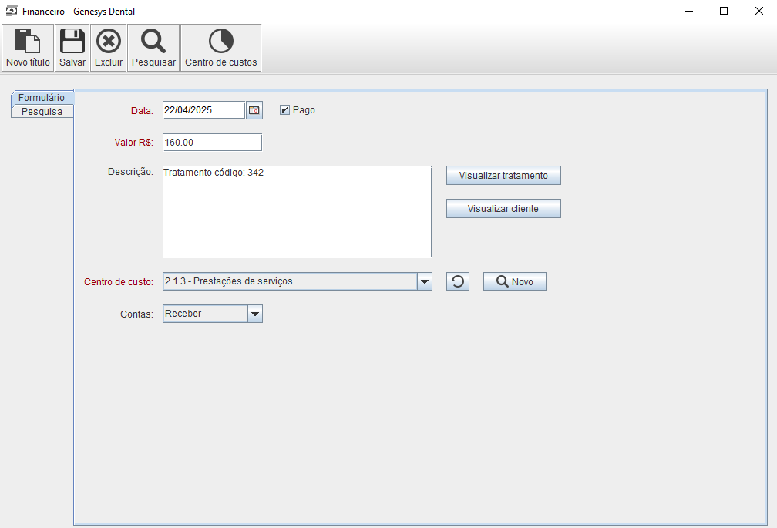
Task: Open the Contas dropdown arrow
Action: [254, 314]
